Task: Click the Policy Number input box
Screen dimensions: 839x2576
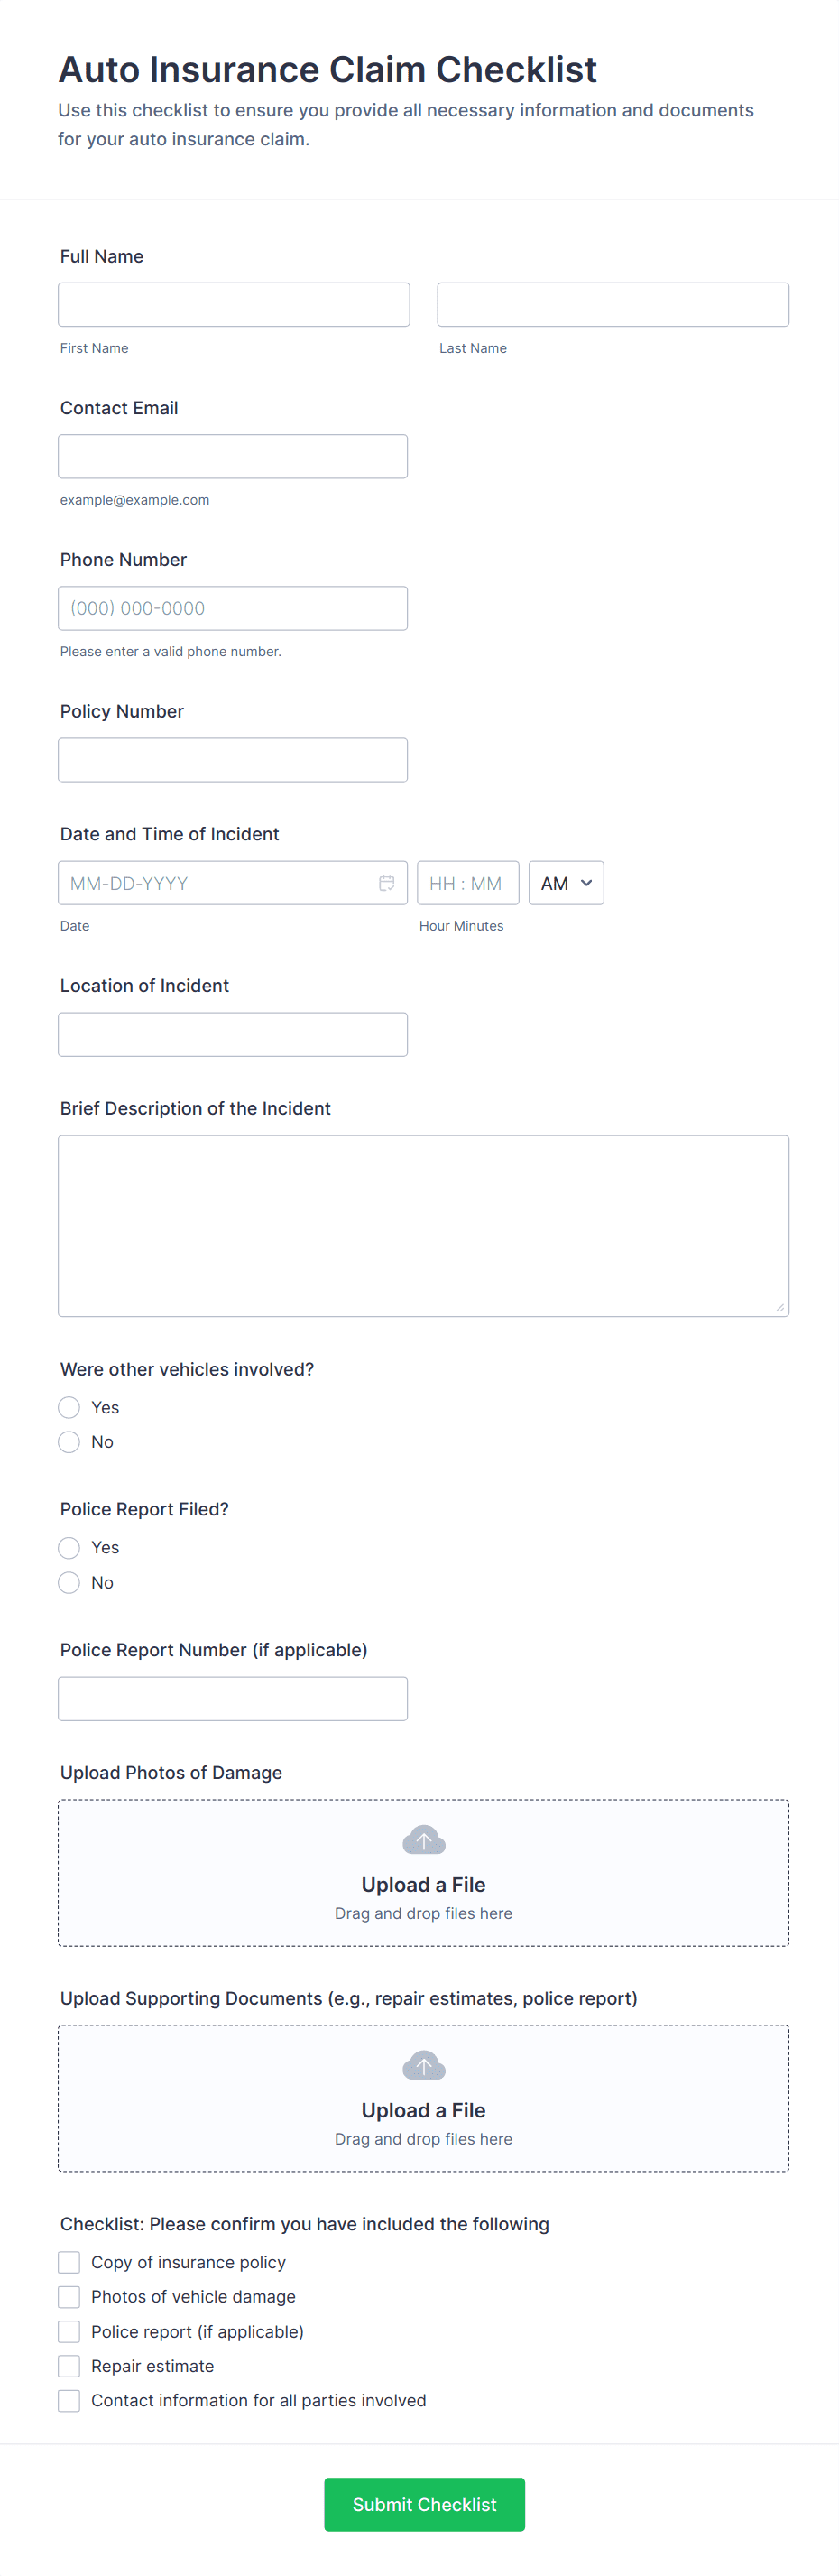Action: 233,760
